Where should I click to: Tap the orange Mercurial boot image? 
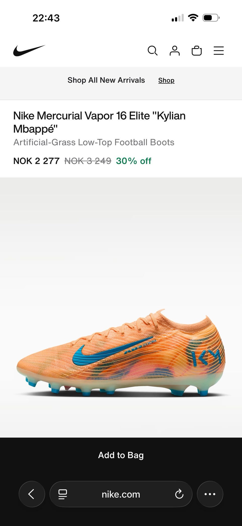click(x=121, y=353)
